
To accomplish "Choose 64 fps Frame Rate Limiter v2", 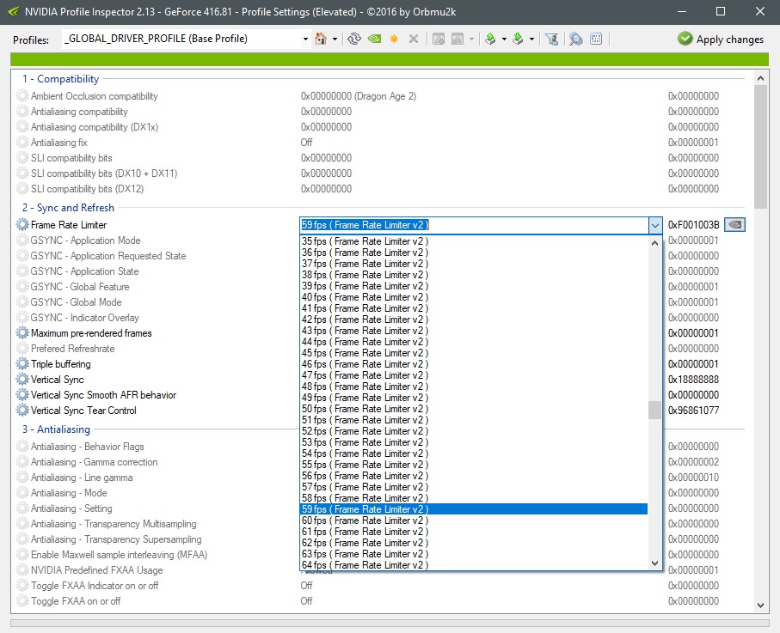I will pos(474,565).
